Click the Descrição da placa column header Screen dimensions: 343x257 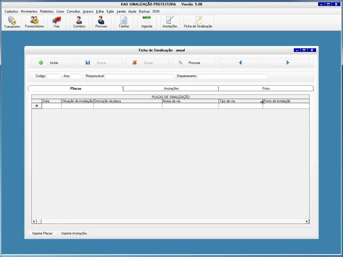point(128,101)
